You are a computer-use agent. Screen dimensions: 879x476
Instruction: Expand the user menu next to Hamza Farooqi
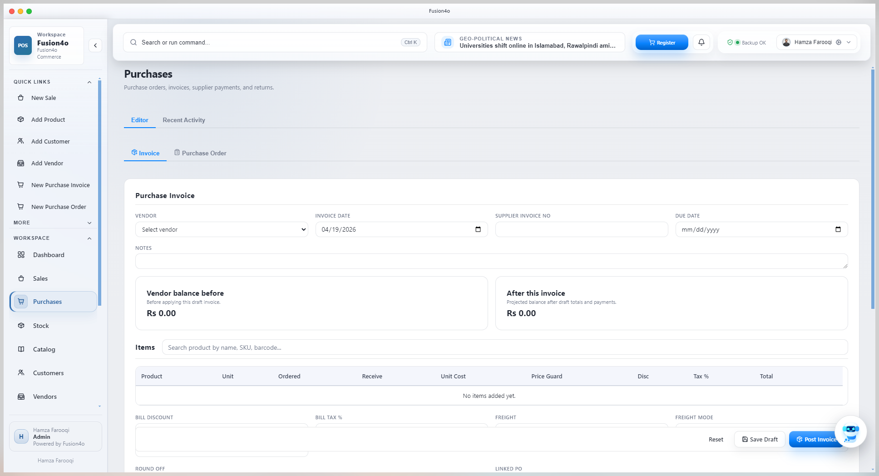tap(849, 42)
